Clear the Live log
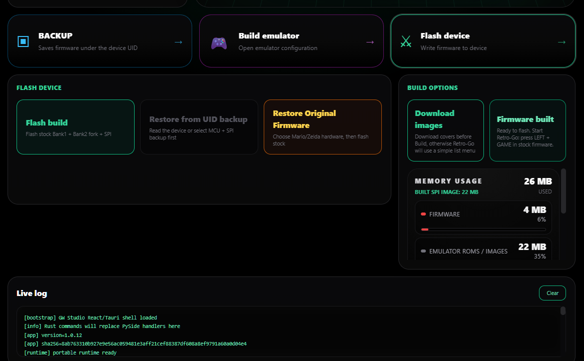 click(552, 293)
